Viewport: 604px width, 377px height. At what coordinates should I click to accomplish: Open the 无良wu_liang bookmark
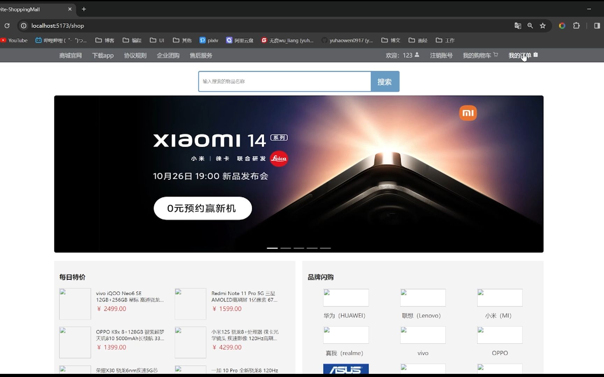point(288,40)
